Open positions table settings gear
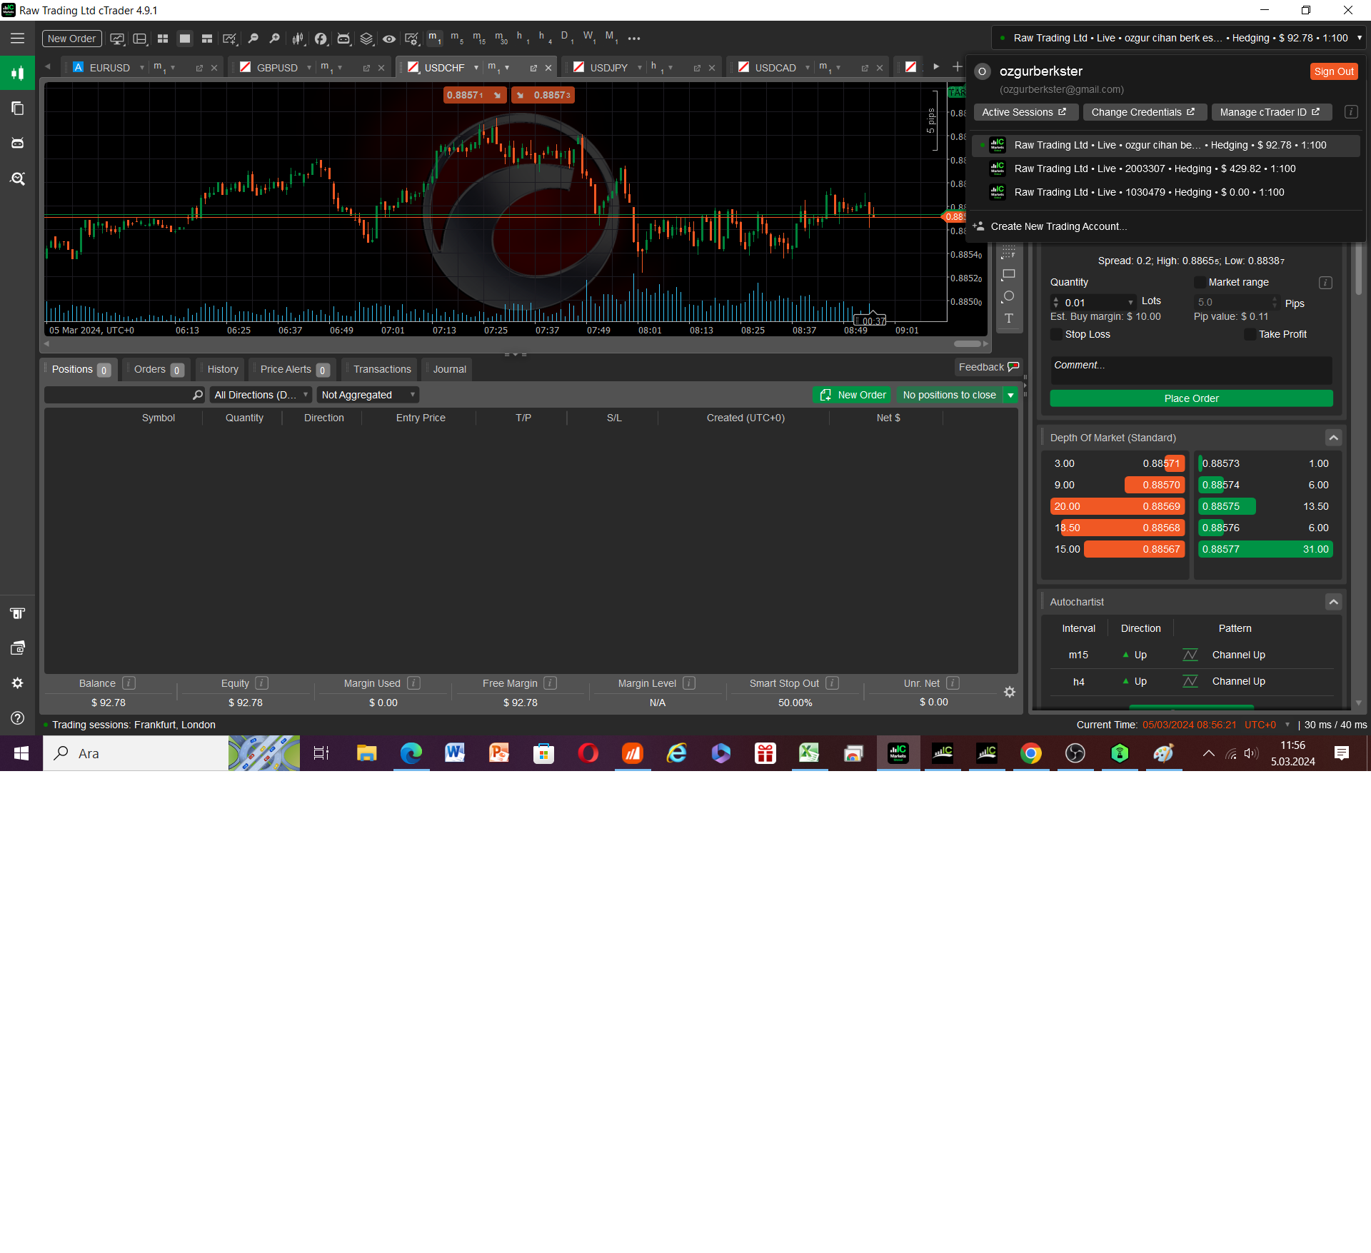Image resolution: width=1371 pixels, height=1253 pixels. pyautogui.click(x=1009, y=692)
